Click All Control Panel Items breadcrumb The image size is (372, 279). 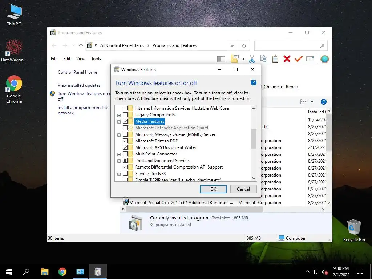(122, 45)
